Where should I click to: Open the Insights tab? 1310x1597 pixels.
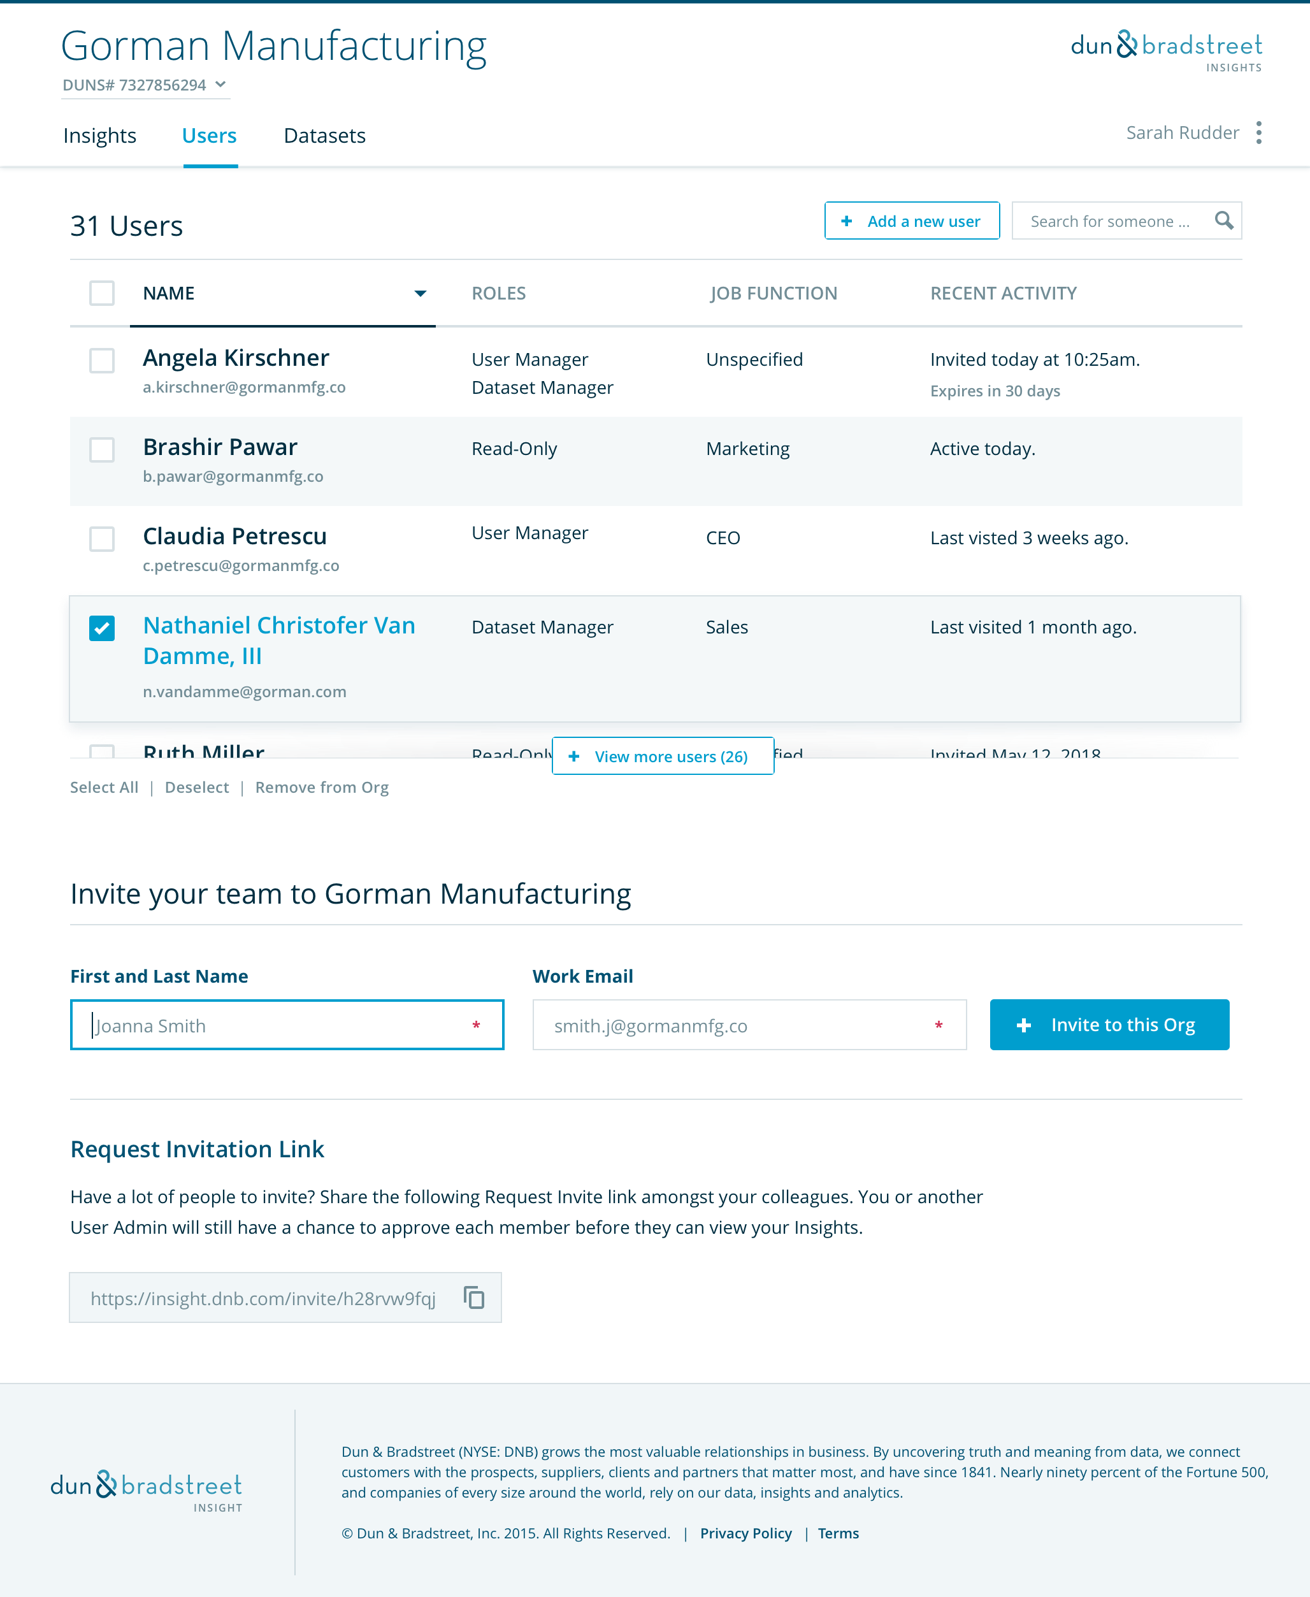click(99, 136)
